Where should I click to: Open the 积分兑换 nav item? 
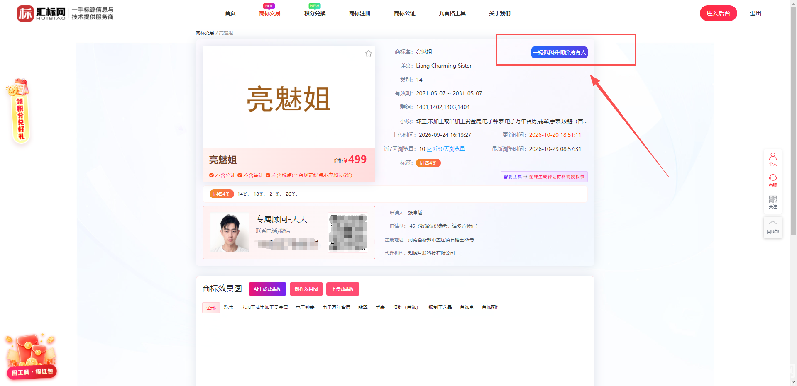click(x=315, y=13)
